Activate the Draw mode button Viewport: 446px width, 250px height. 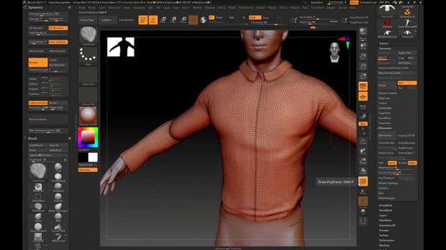(153, 20)
